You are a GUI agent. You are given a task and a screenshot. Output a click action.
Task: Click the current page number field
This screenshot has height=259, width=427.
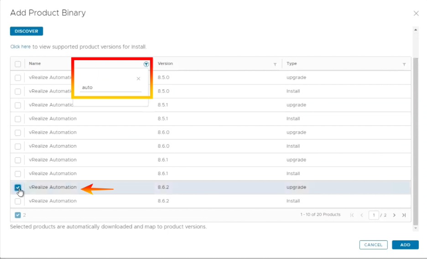tap(374, 215)
